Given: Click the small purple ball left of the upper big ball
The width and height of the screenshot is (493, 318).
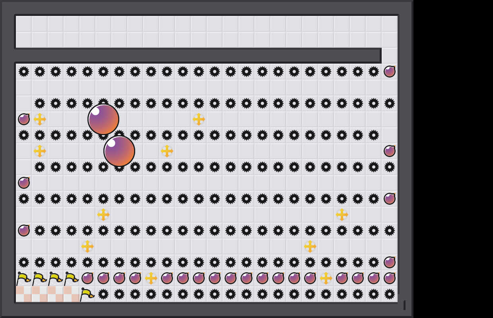Looking at the screenshot, I should [x=24, y=119].
